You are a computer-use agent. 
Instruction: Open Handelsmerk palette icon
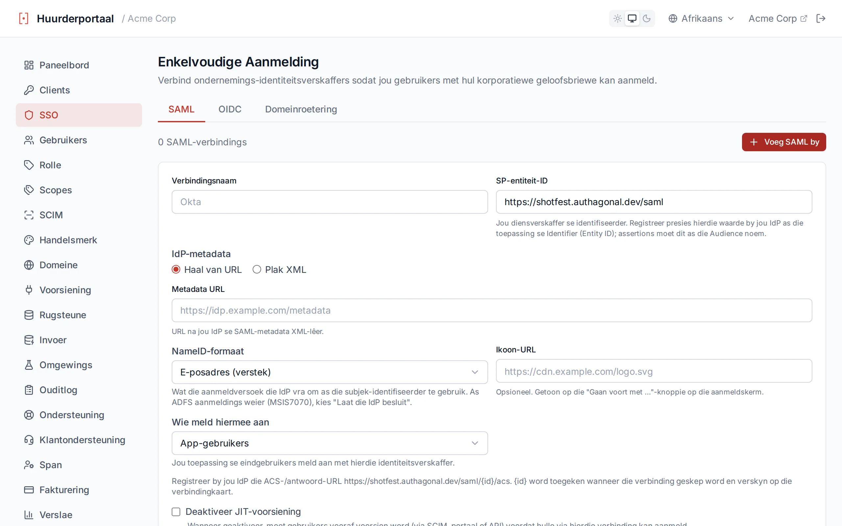(29, 240)
